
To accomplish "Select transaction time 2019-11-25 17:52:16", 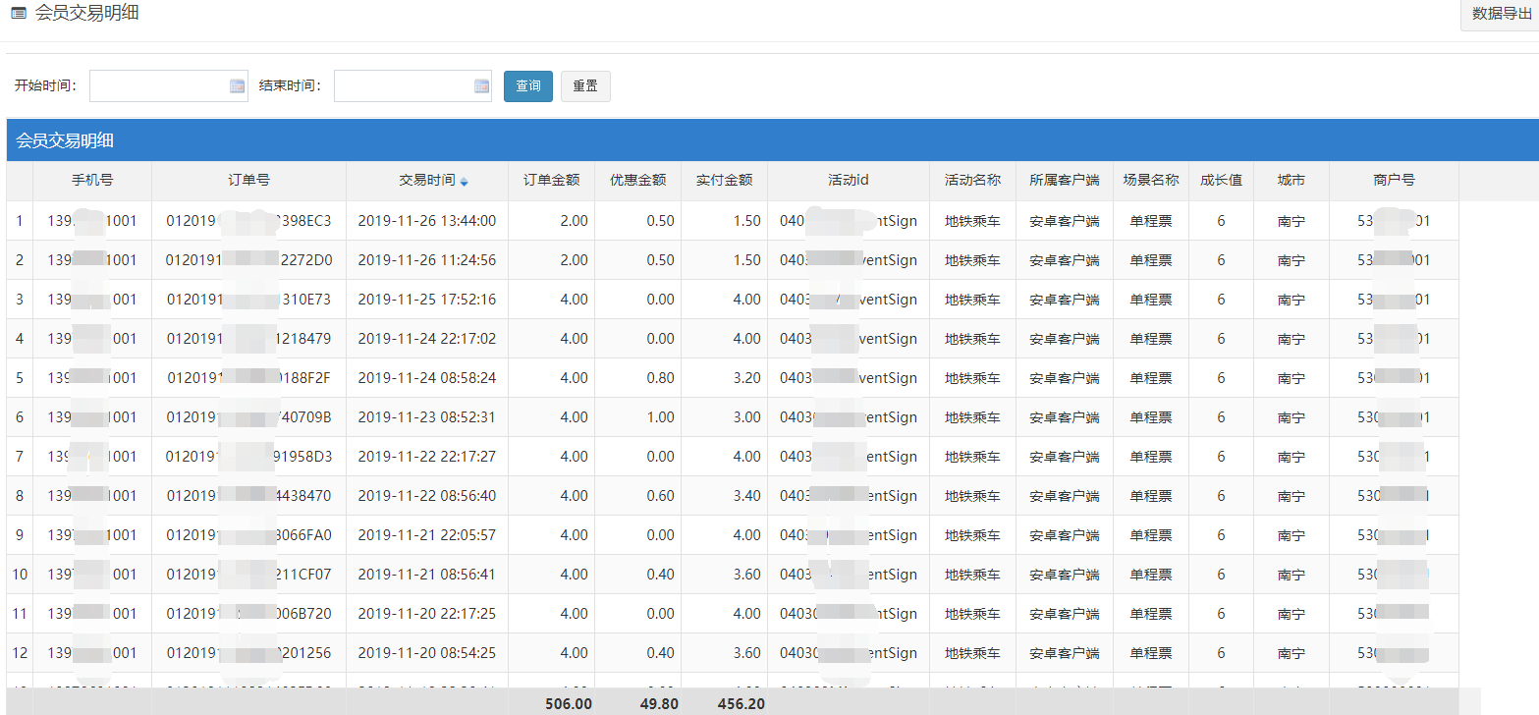I will (426, 300).
